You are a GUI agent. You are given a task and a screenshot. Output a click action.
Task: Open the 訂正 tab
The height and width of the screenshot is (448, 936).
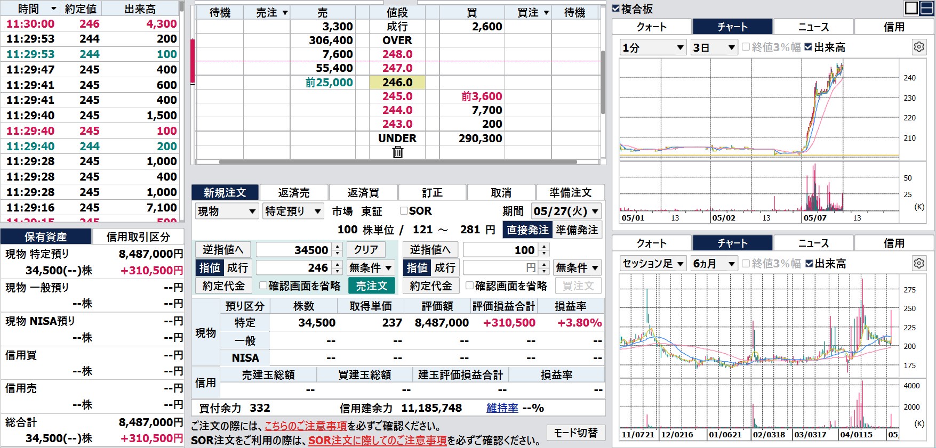[432, 192]
